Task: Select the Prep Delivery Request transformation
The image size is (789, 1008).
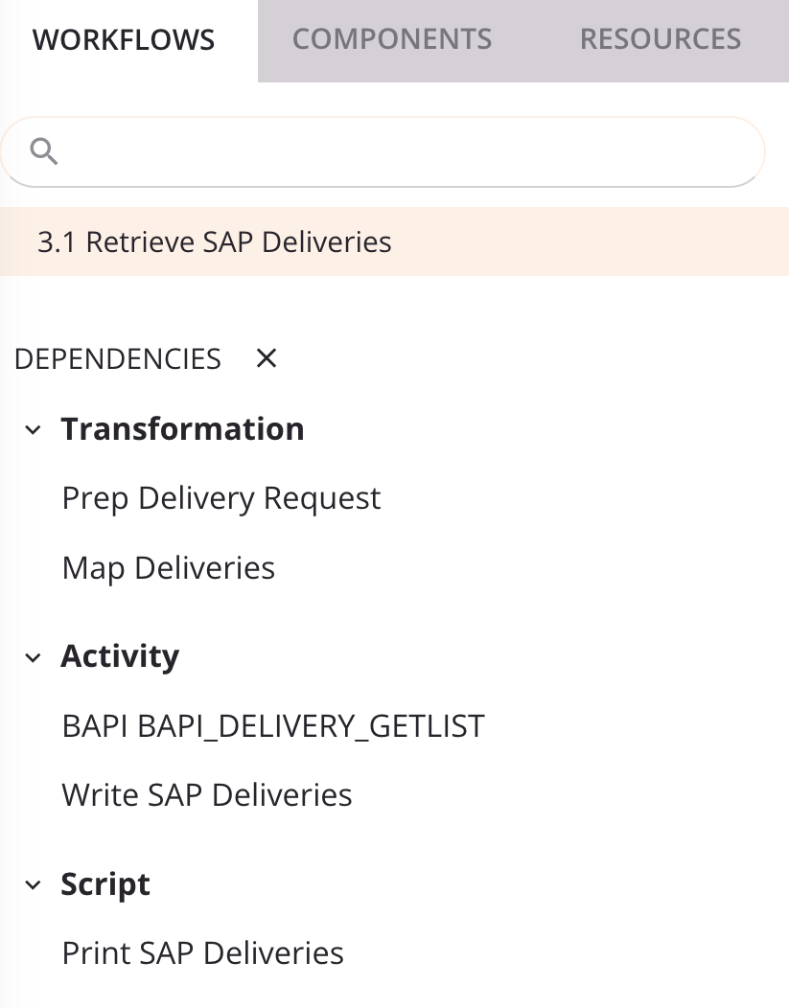Action: point(220,497)
